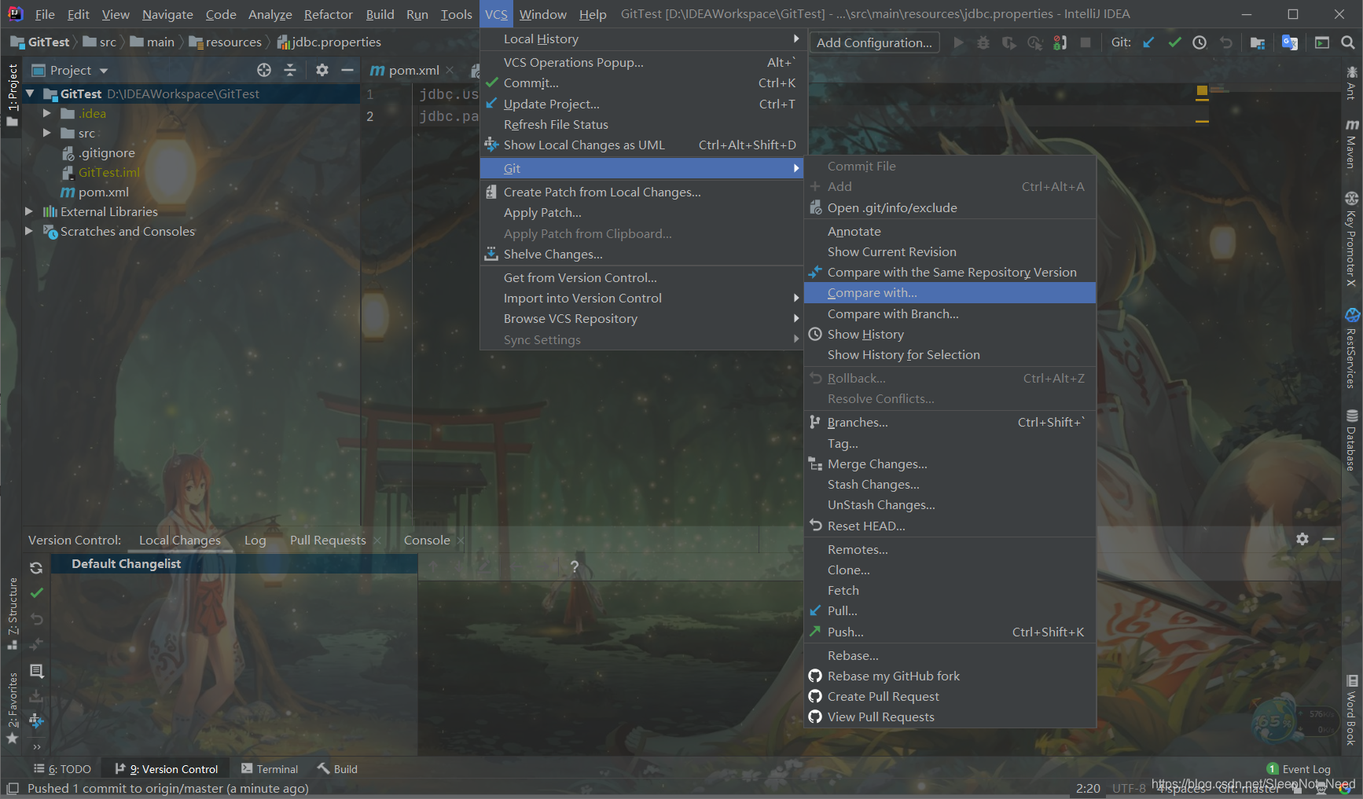Select the Default Changelist row
Screen dimensions: 1363x799
pyautogui.click(x=234, y=563)
